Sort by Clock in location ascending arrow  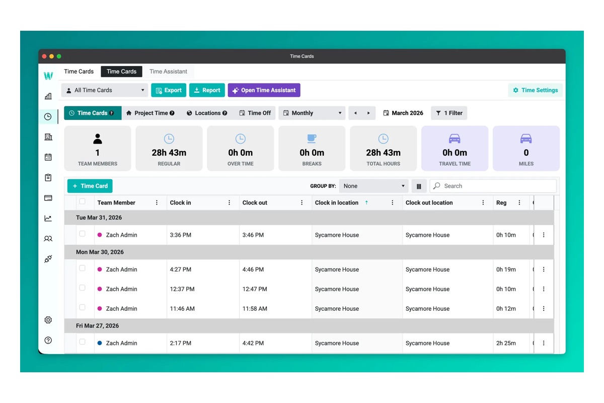pyautogui.click(x=366, y=203)
